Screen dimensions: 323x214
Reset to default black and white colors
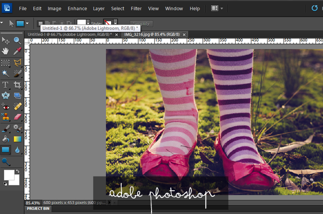coord(5,184)
